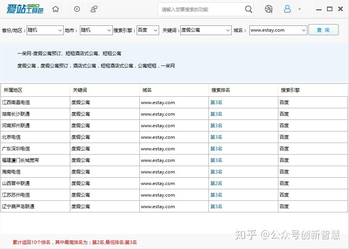Viewport: 349px width, 249px height.
Task: Click the play circle icon in header
Action: 77,9
